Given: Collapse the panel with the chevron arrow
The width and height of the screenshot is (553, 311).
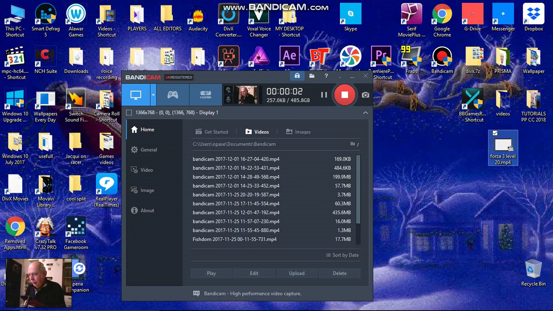Looking at the screenshot, I should click(x=365, y=113).
